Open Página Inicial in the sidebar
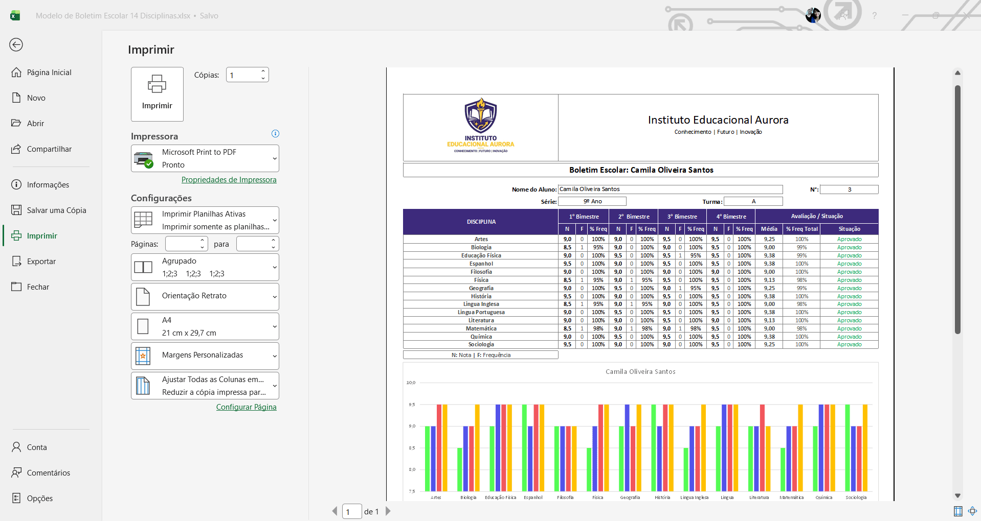Screen dimensions: 981x521 point(49,73)
